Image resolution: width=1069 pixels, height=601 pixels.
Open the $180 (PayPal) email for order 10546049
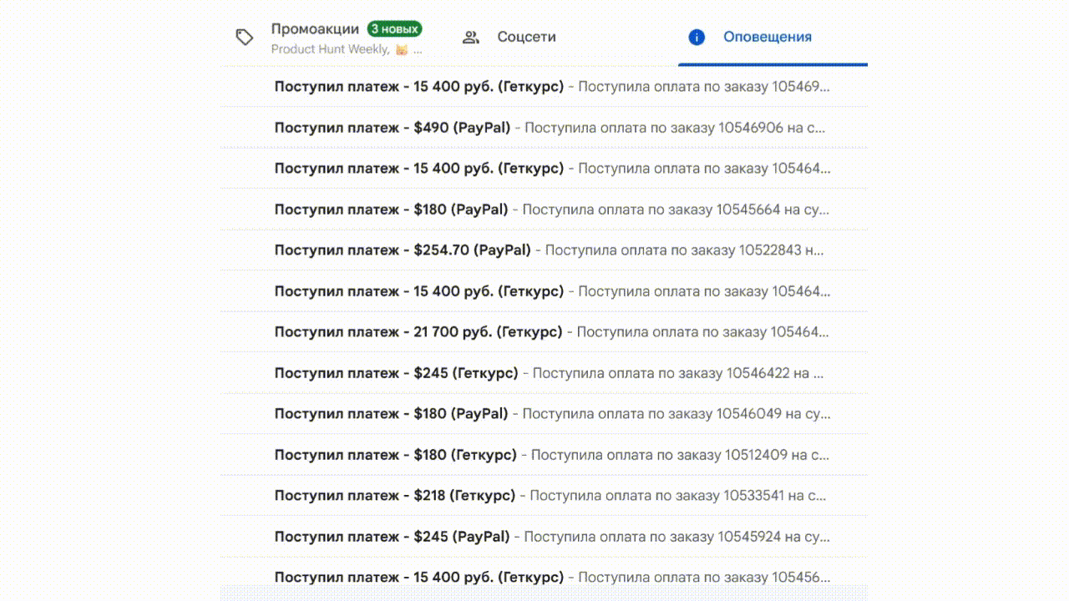[545, 413]
